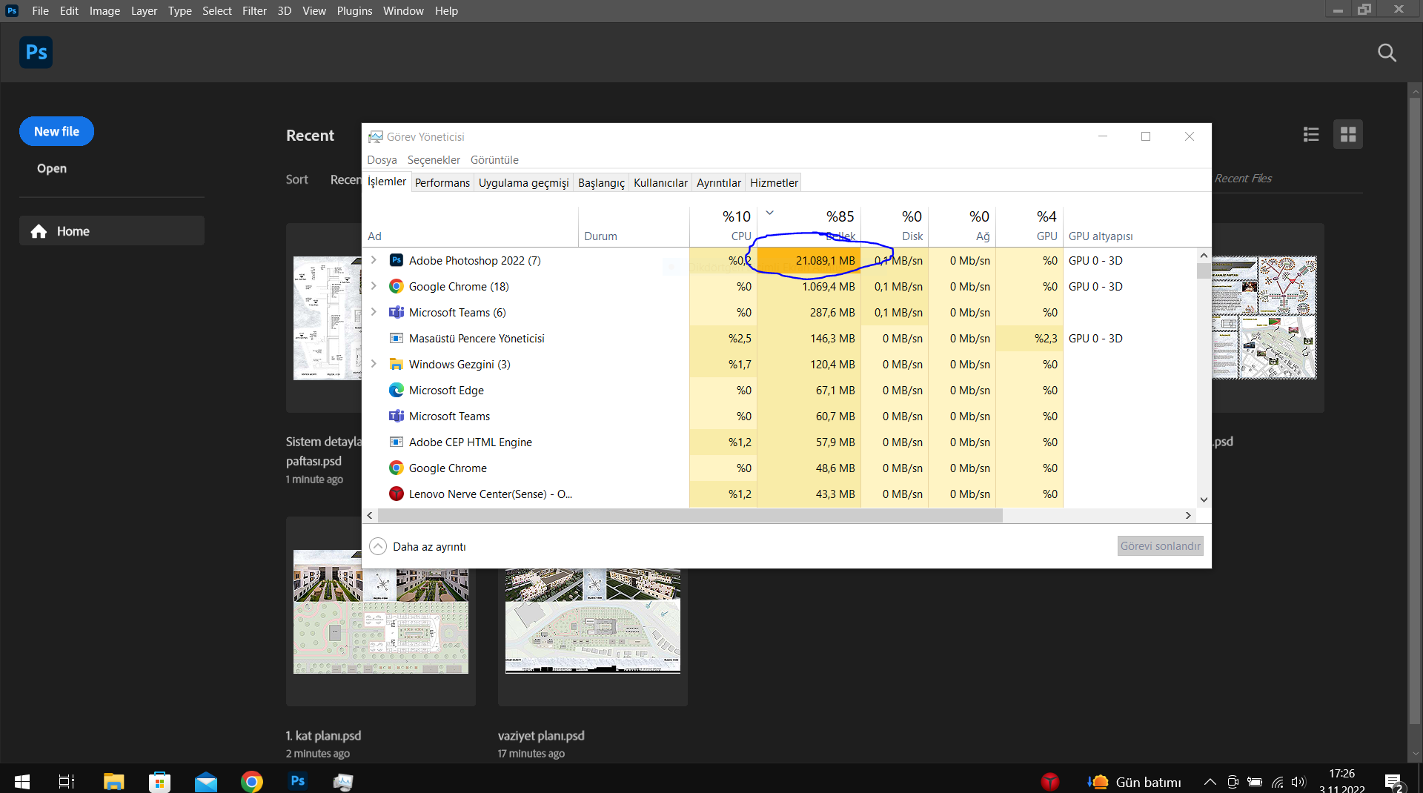
Task: Expand the Windows Gezgini (3) process group
Action: pos(374,364)
